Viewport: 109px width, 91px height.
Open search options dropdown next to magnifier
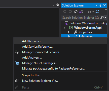click(106, 17)
